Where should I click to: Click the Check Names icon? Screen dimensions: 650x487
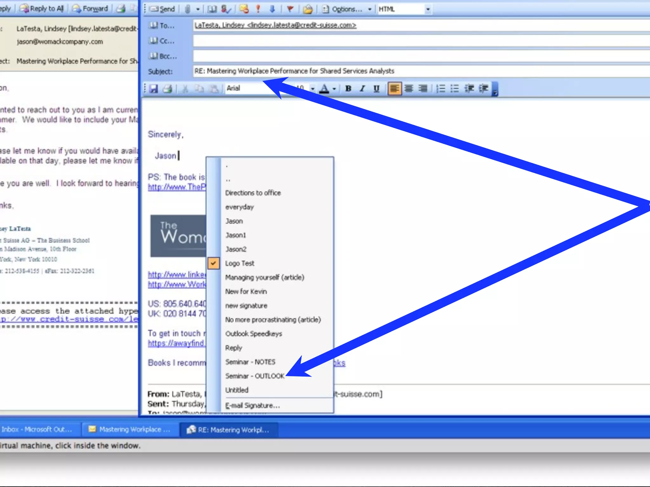pyautogui.click(x=226, y=9)
